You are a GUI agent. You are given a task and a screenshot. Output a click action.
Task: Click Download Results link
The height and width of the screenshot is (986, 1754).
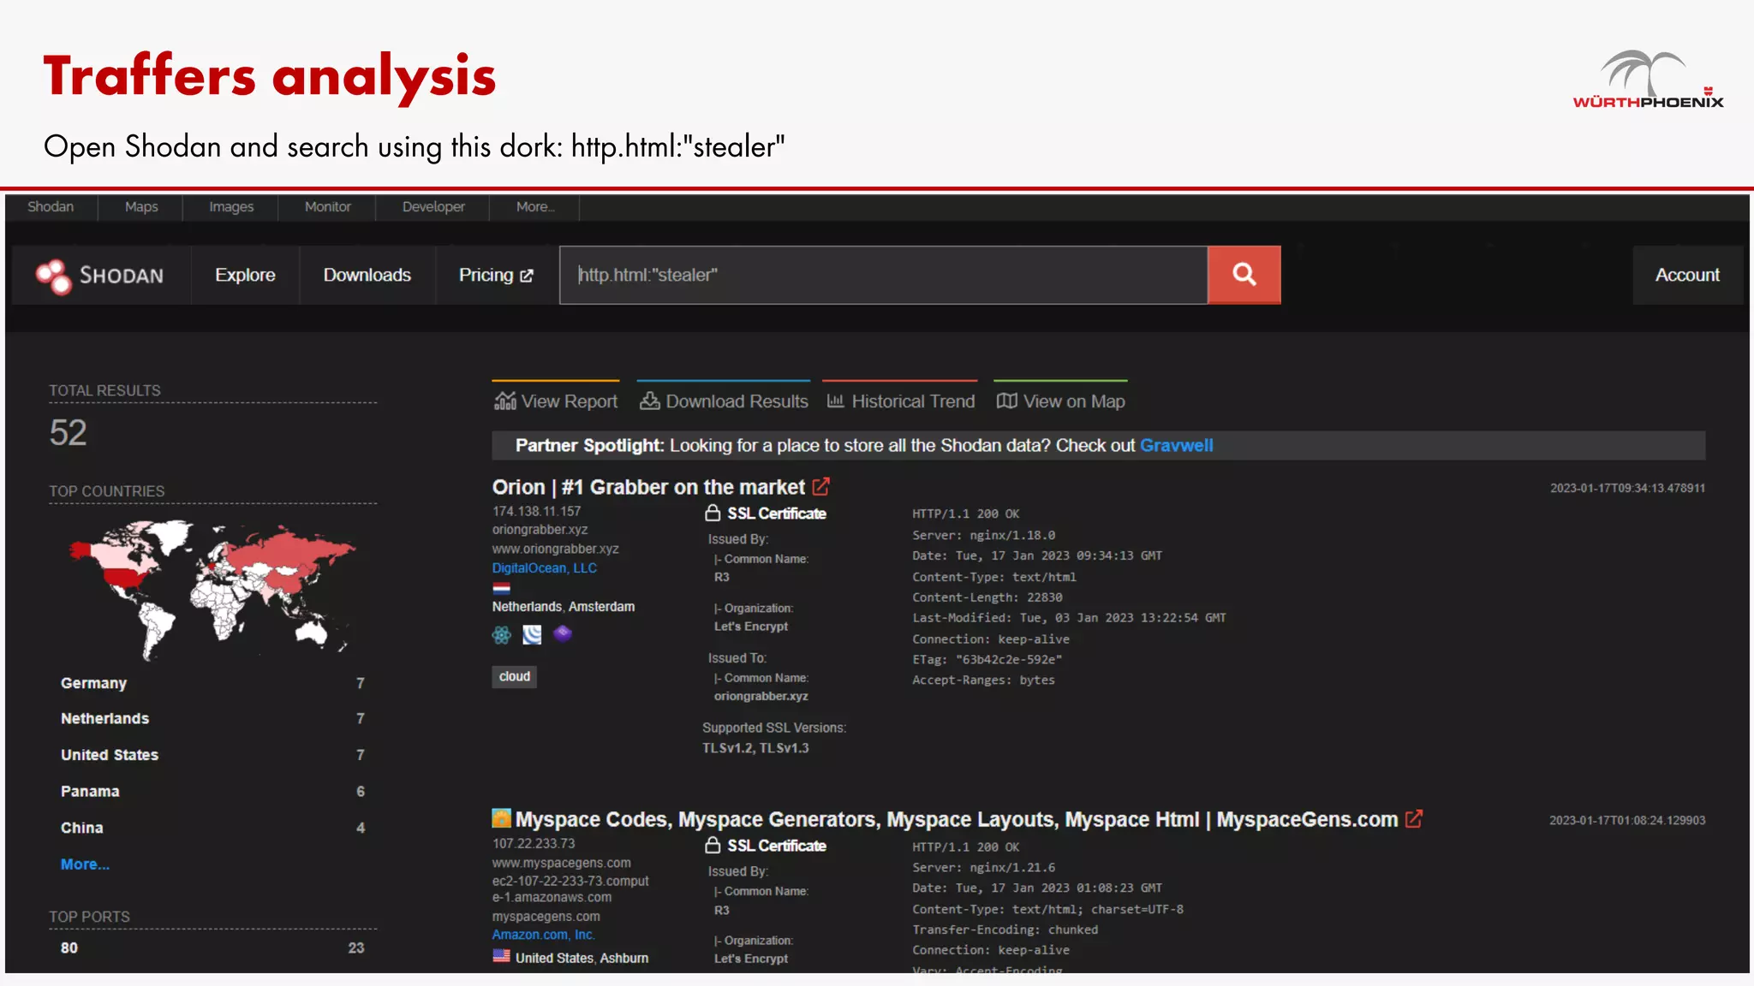724,401
